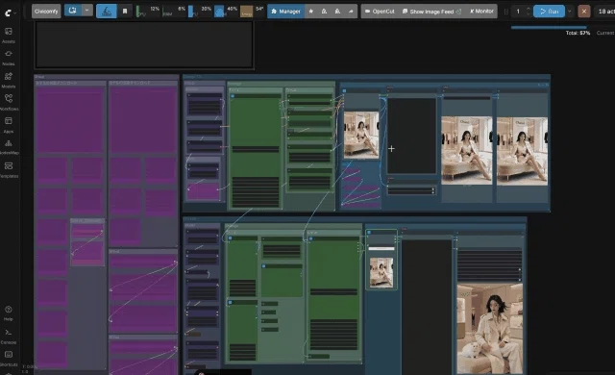Click the OpenCut button

click(380, 12)
